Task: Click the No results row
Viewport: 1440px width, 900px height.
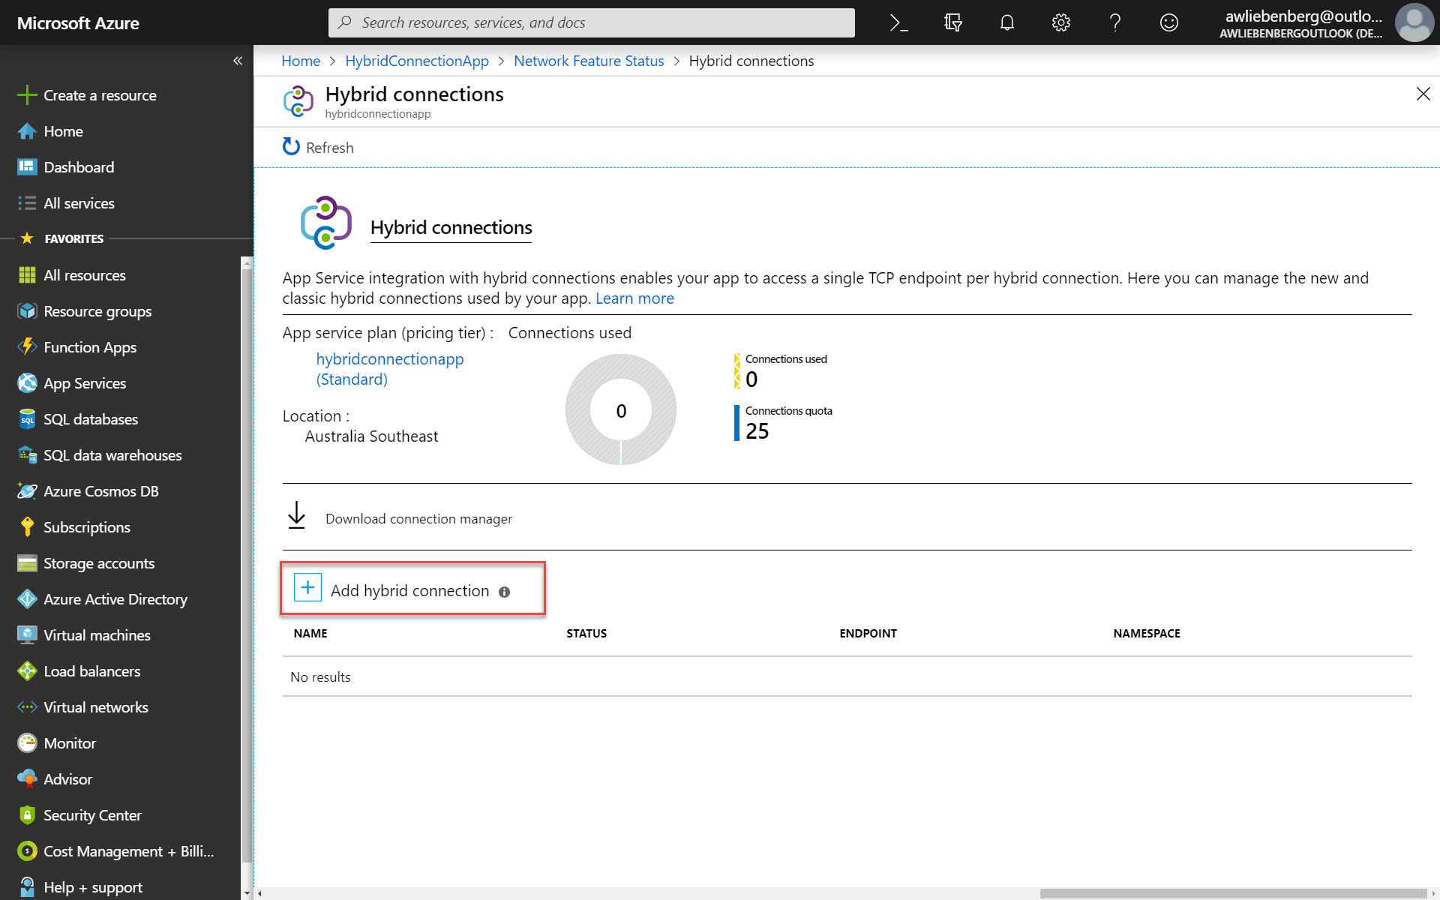Action: pos(847,677)
